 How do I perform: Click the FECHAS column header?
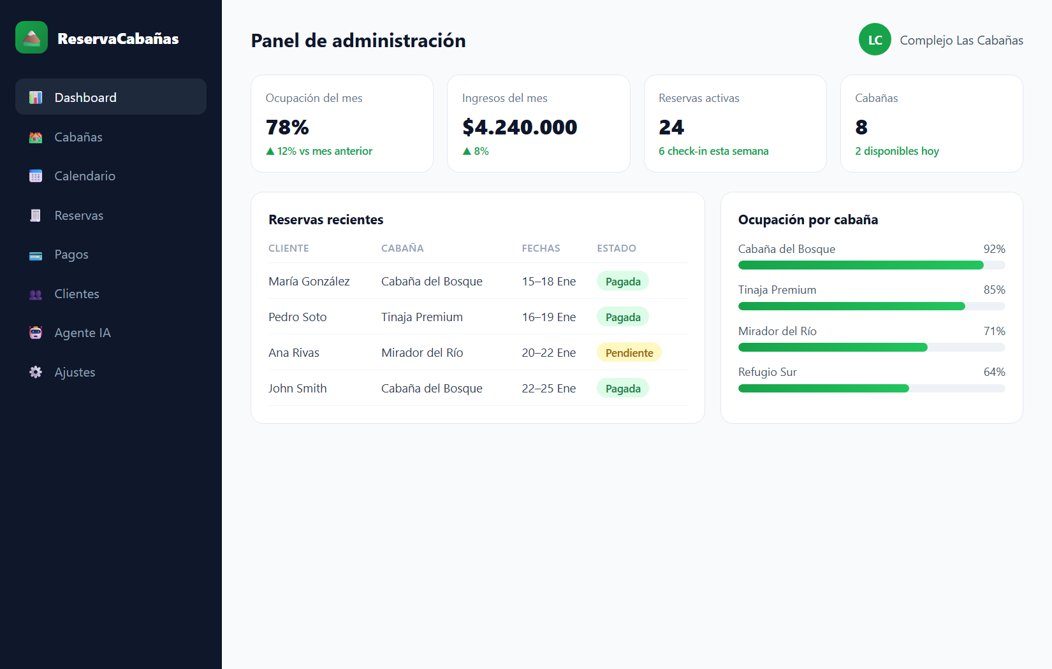541,248
